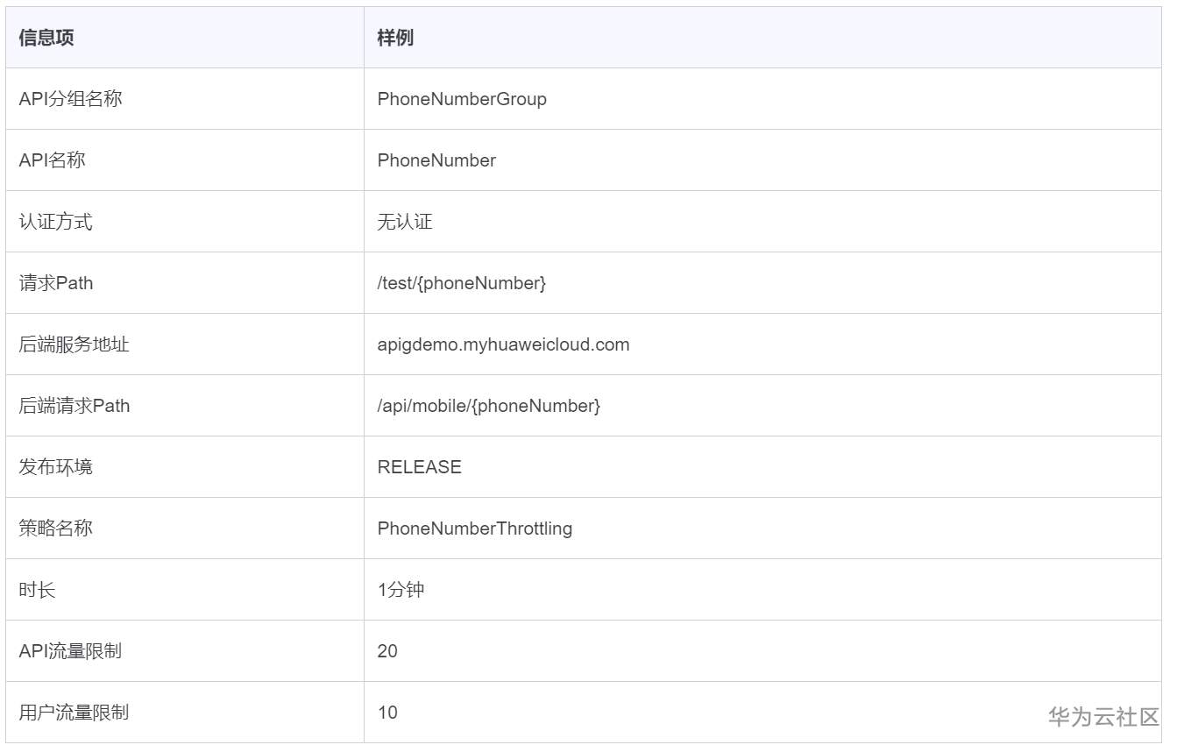
Task: Click the 1分钟 duration value
Action: click(401, 590)
